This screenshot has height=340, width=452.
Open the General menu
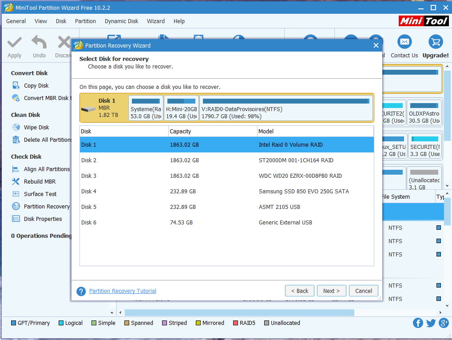pyautogui.click(x=16, y=21)
